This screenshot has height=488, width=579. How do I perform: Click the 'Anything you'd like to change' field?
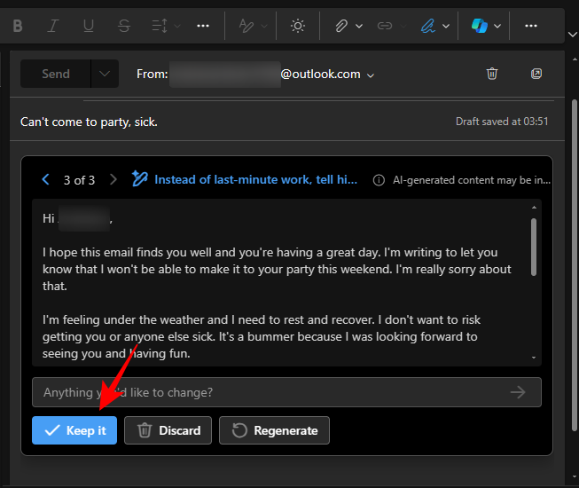pos(286,392)
